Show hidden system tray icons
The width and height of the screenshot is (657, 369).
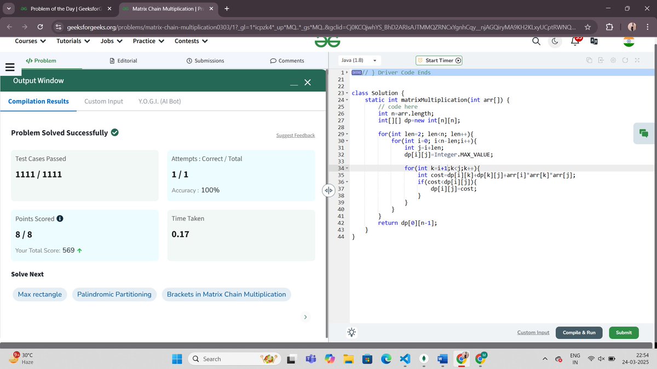click(545, 359)
